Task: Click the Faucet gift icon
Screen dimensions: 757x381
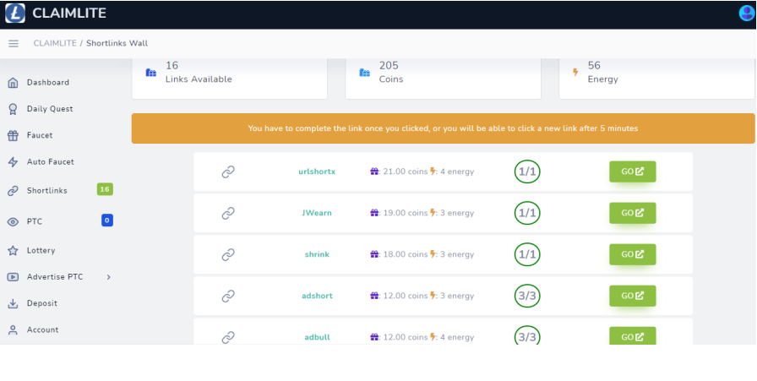Action: pyautogui.click(x=13, y=136)
